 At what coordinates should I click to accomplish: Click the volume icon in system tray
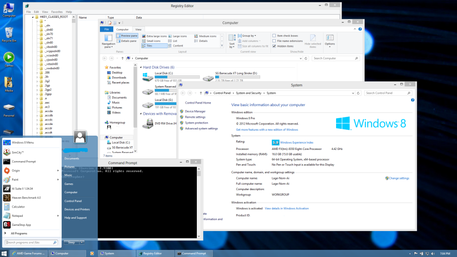[432, 253]
